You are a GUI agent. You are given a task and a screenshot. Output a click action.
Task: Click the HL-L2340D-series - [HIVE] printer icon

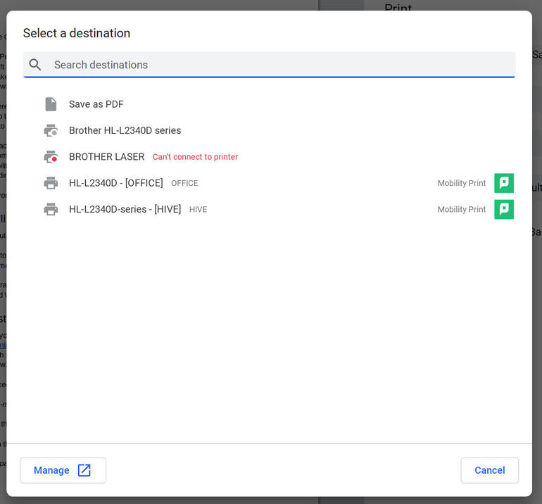coord(51,209)
